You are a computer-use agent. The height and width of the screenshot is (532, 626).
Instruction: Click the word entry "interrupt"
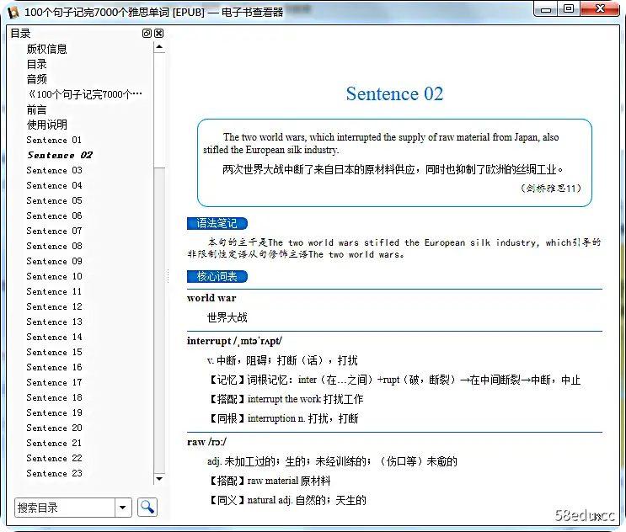point(209,341)
